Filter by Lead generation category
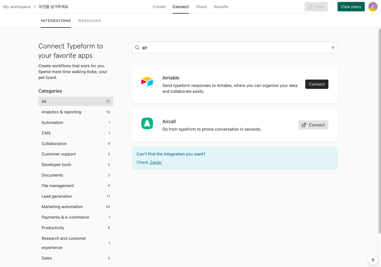Screen dimensions: 381x267 (x=76, y=196)
